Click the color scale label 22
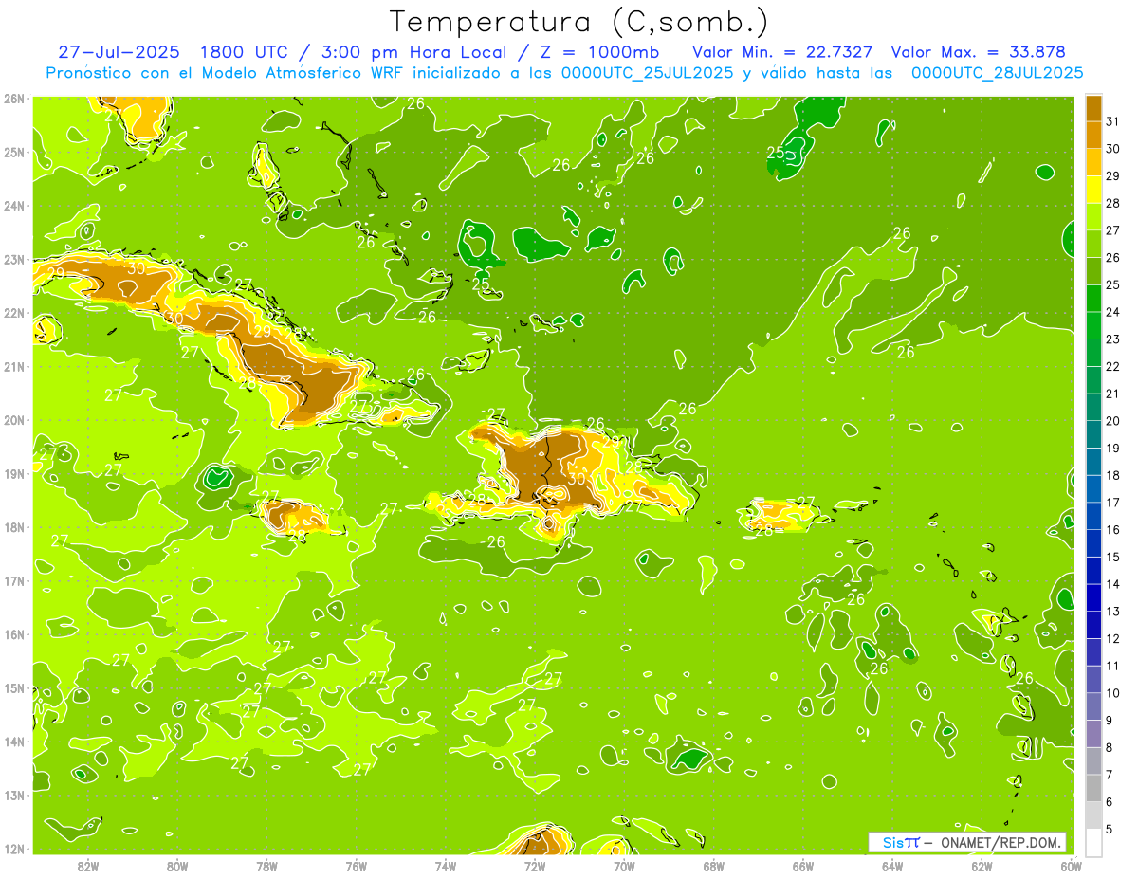 [x=1112, y=366]
